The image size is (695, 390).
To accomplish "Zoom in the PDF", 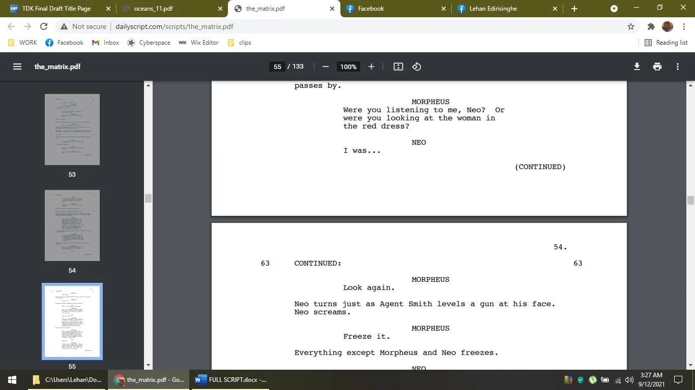I will tap(371, 67).
